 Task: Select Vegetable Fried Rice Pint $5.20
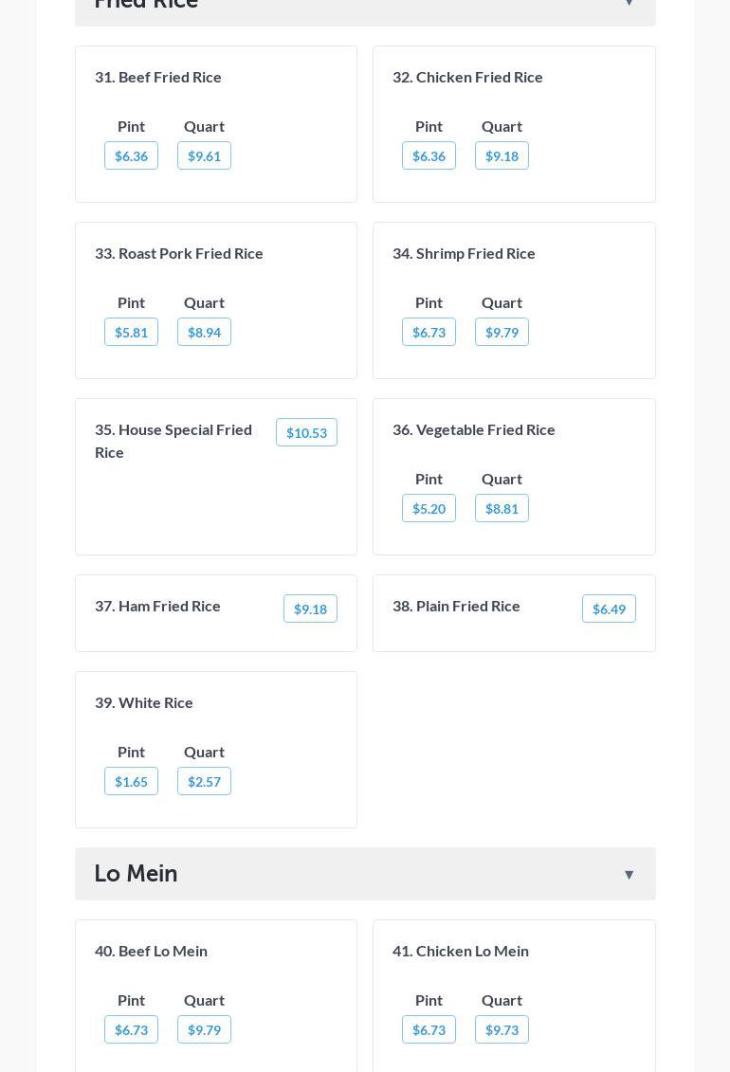[429, 509]
